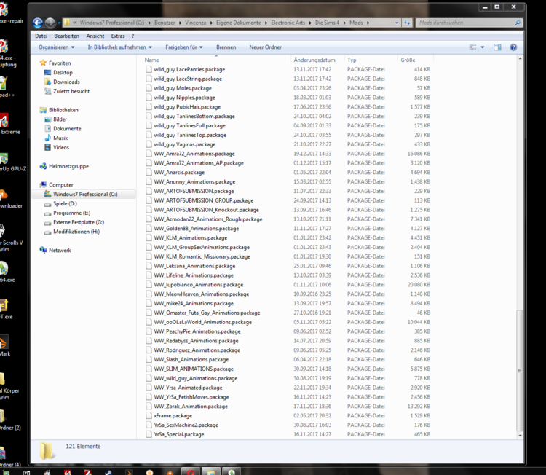Open Zuletzt besucht in the sidebar
The width and height of the screenshot is (546, 475).
click(71, 91)
